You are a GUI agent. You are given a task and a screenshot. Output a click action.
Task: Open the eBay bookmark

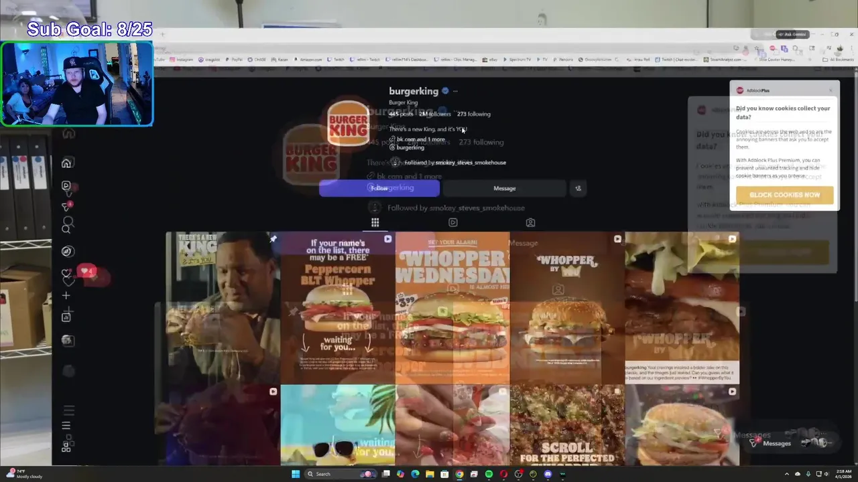pos(491,60)
